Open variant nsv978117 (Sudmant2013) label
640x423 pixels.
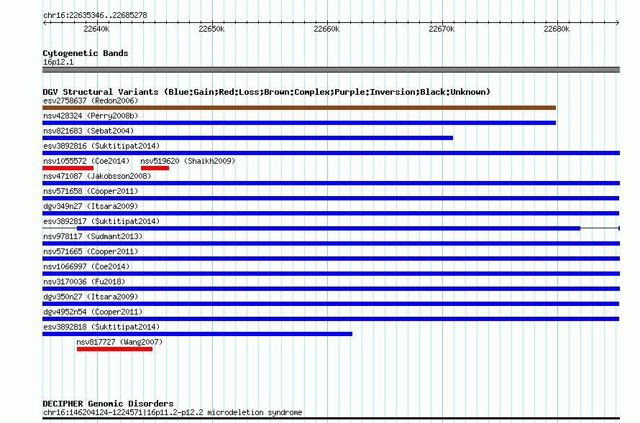93,236
